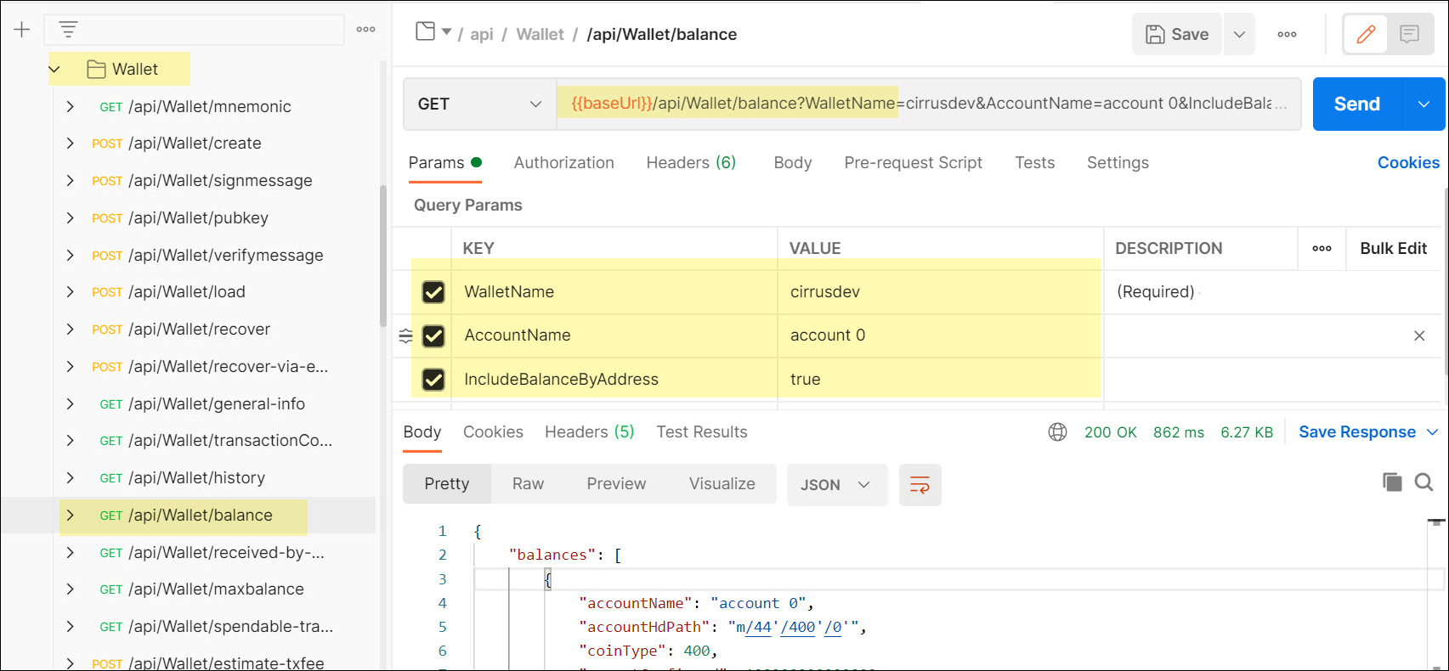The image size is (1449, 671).
Task: Toggle the word wrap icon in response
Action: [920, 485]
